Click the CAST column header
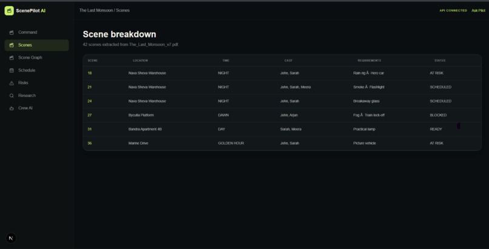Viewport: 489px width, 249px height. pyautogui.click(x=288, y=61)
